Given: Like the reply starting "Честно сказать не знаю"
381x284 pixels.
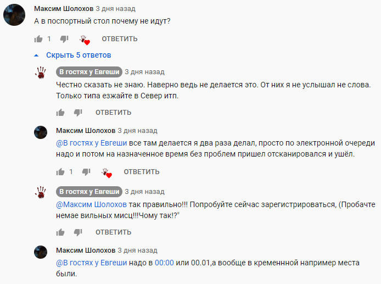Looking at the screenshot, I should point(60,113).
